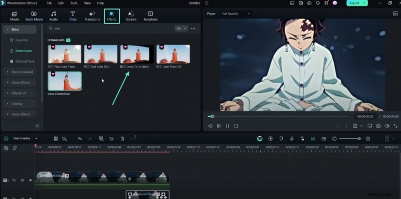Viewport: 401px width, 199px height.
Task: Step back one frame in player
Action: click(x=210, y=126)
